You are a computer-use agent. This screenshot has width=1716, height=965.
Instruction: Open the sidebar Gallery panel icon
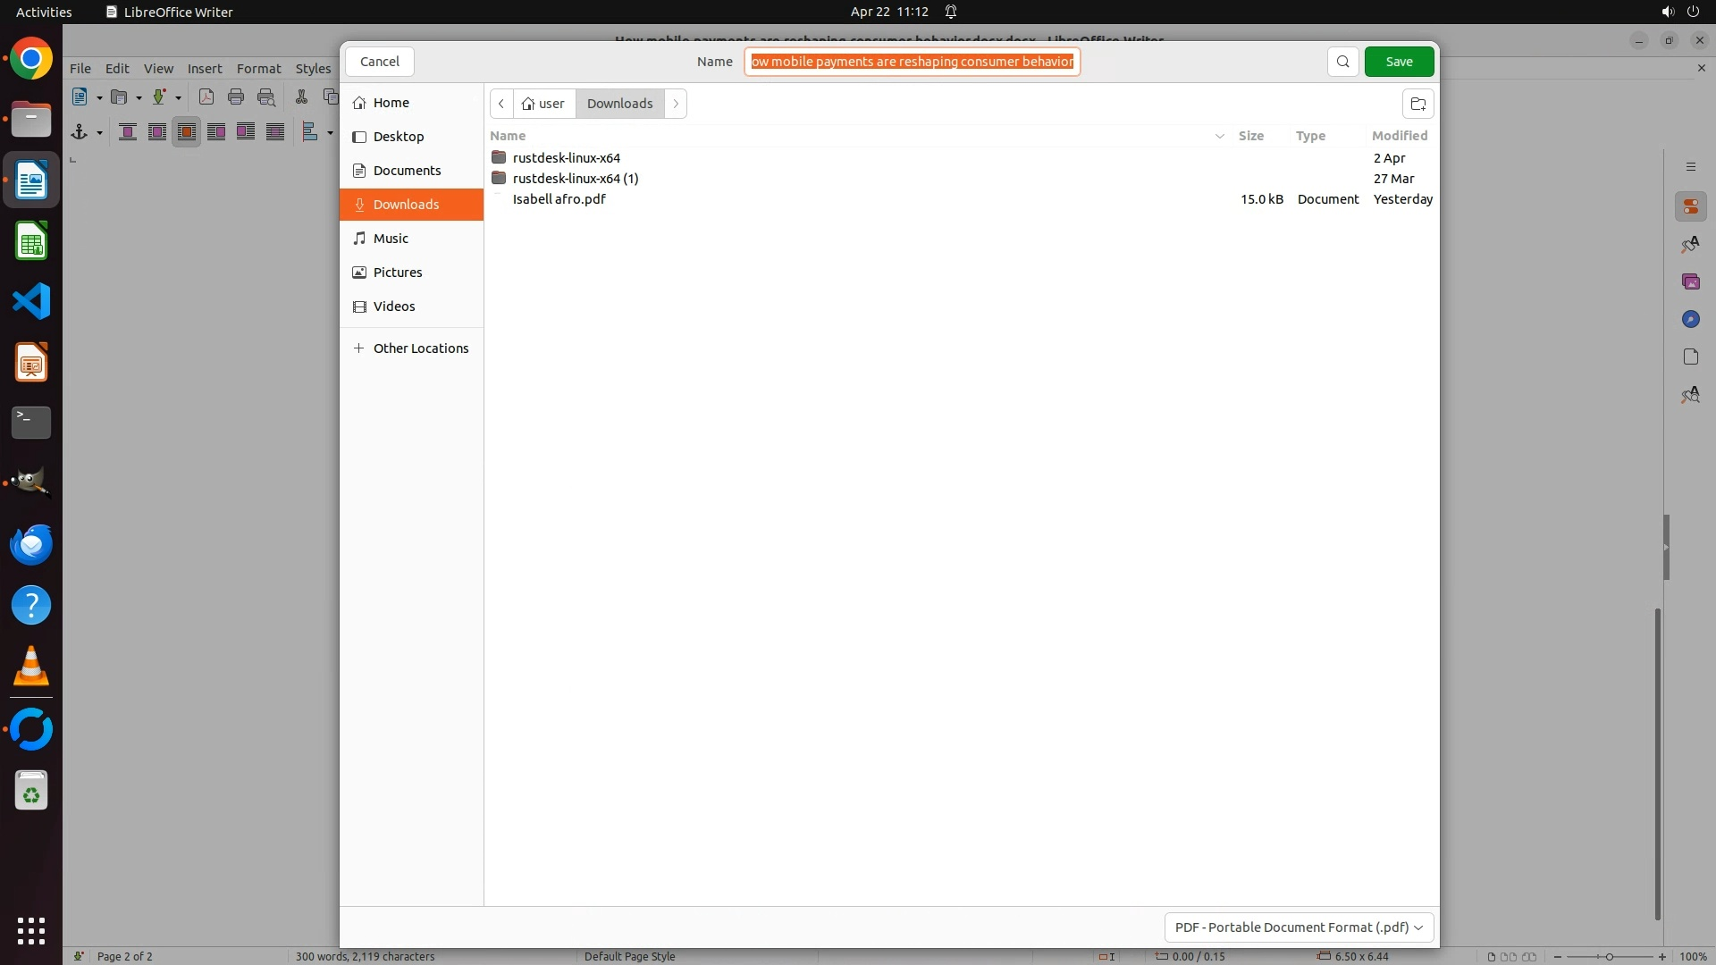point(1690,281)
